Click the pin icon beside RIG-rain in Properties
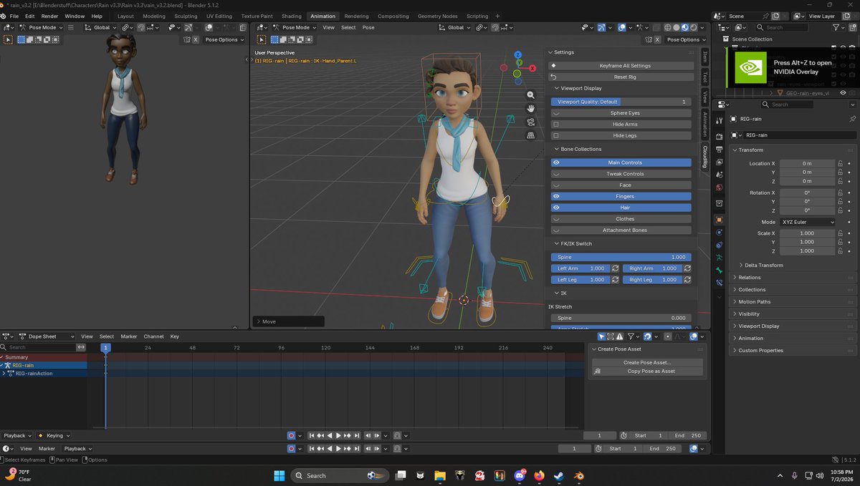Screen dimensions: 860x486 click(851, 120)
